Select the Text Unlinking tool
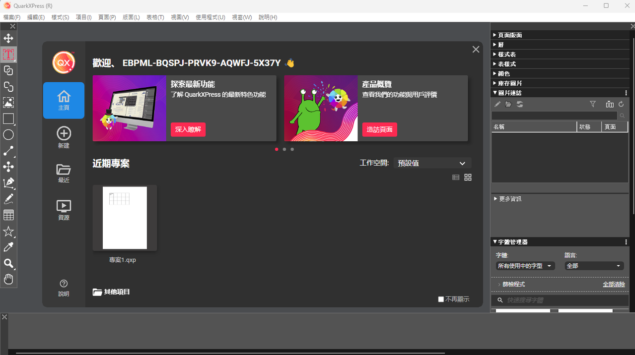635x355 pixels. (8, 87)
